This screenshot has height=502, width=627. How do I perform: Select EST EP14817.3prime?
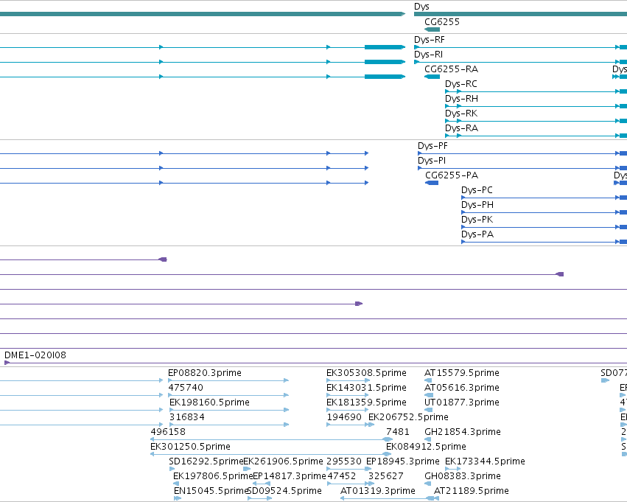tap(290, 477)
